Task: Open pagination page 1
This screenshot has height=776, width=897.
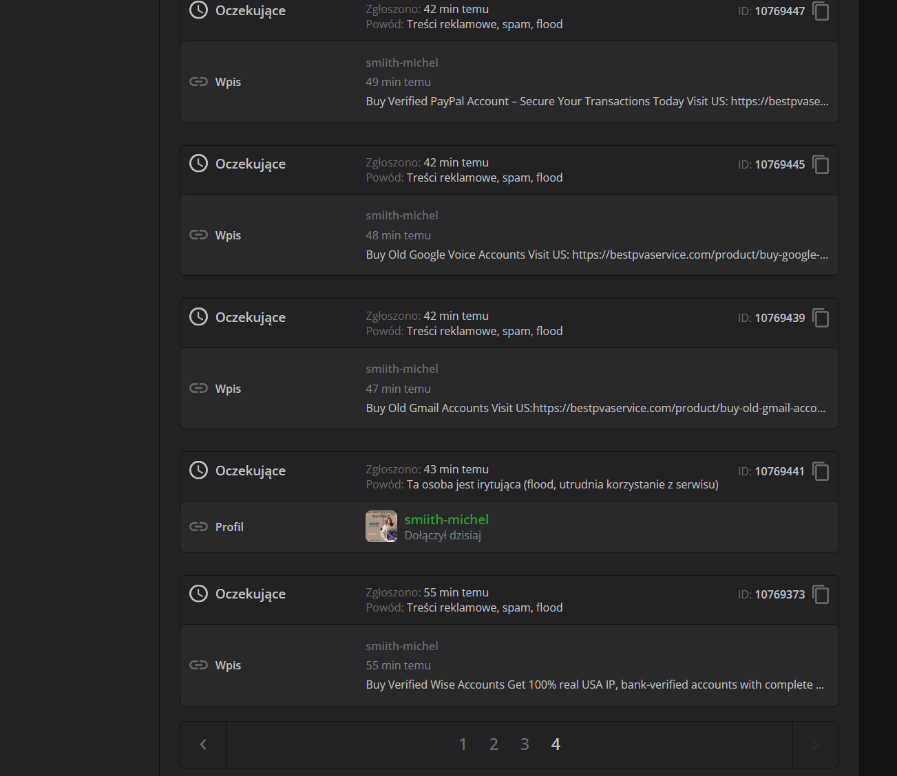Action: pyautogui.click(x=463, y=744)
